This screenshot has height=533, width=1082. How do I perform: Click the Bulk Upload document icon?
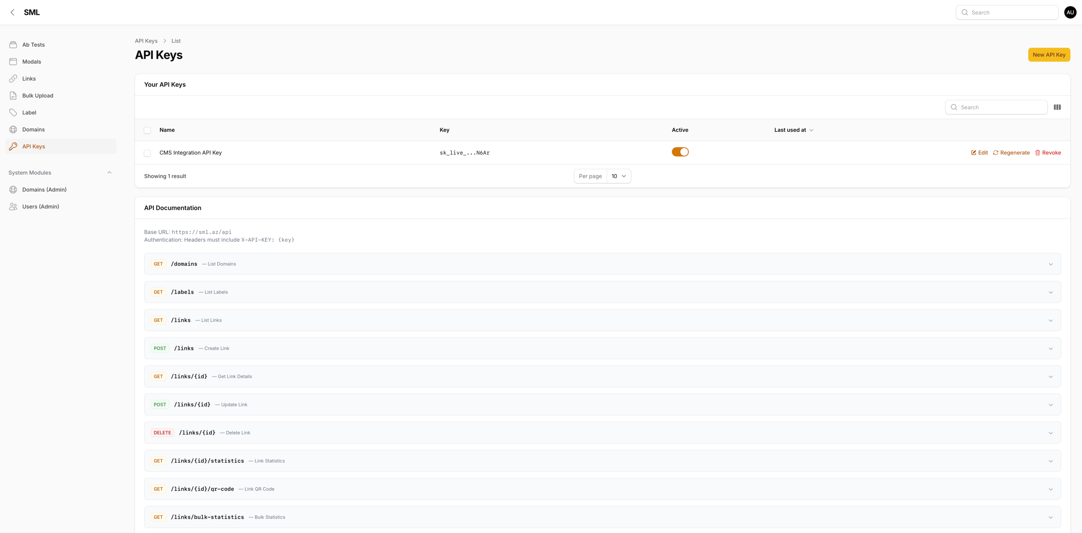13,95
